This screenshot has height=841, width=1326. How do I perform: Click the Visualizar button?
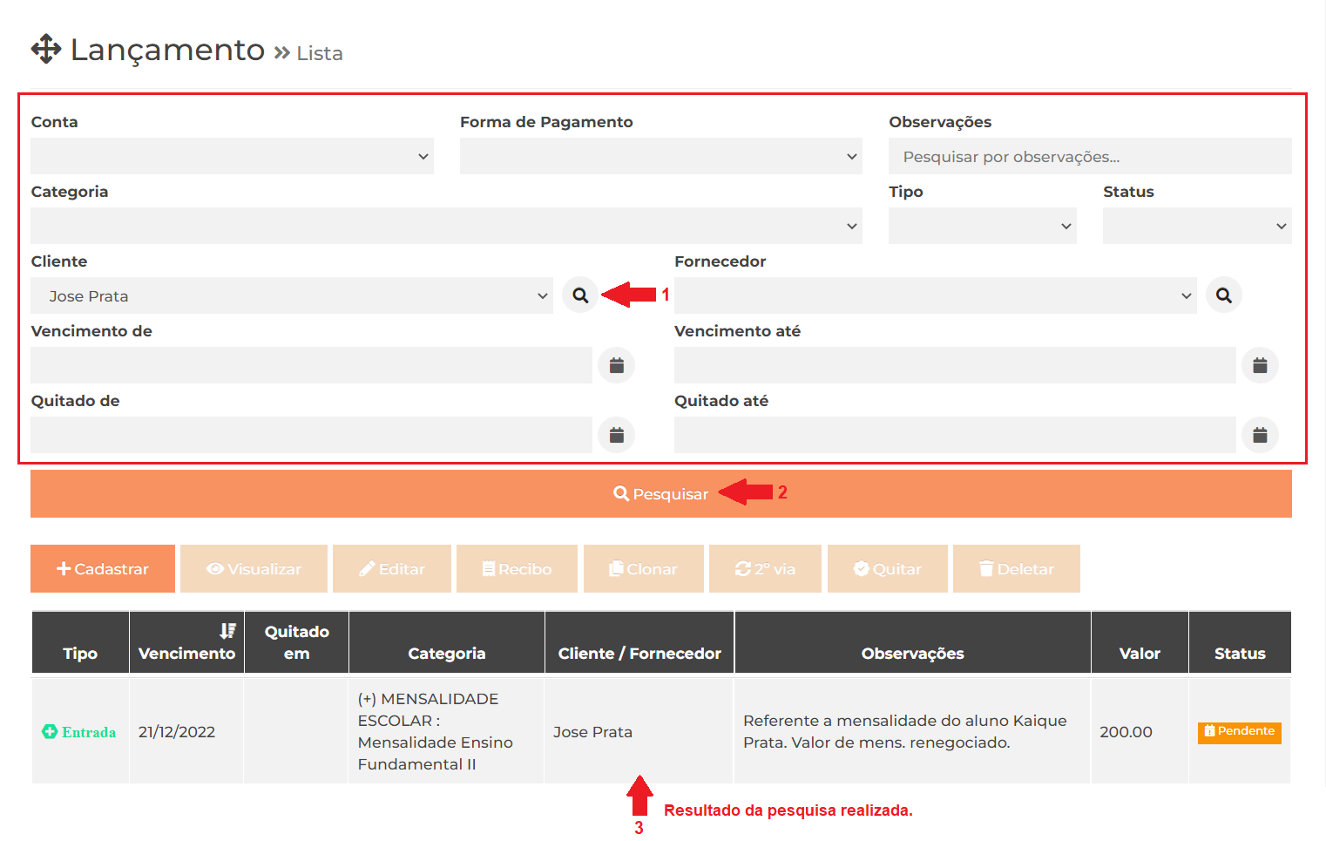[x=254, y=568]
